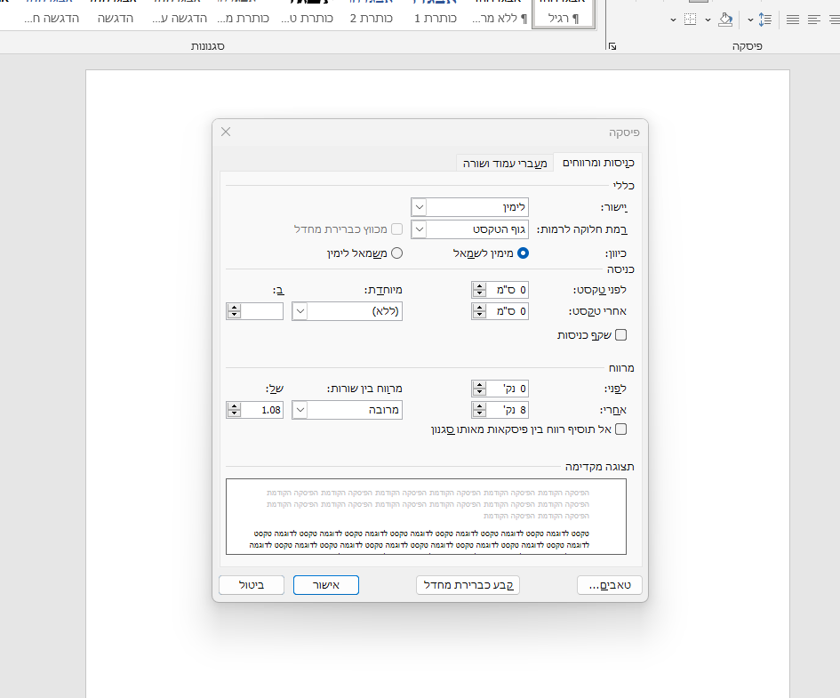Close the פיסקה dialog with the X
The width and height of the screenshot is (840, 698).
pos(226,132)
